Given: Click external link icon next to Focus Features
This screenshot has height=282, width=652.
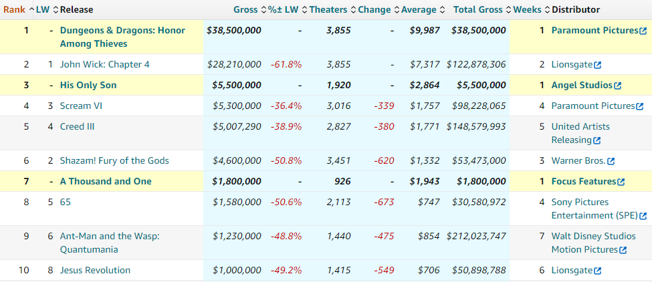Looking at the screenshot, I should pos(621,182).
